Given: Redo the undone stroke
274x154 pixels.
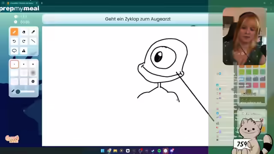Looking at the screenshot, I should (x=24, y=41).
